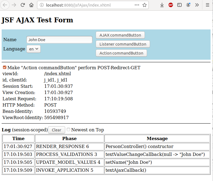Screen dimensions: 213x181
Task: Click the Adblock Plus ABP icon
Action: pos(171,5)
